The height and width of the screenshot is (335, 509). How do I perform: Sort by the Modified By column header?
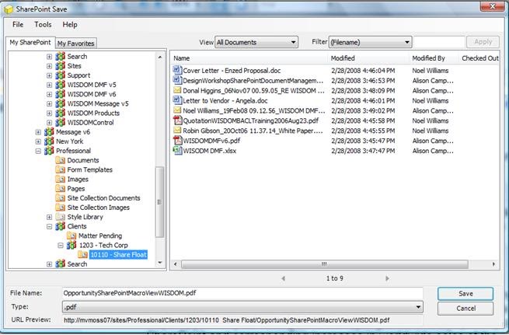click(x=434, y=58)
